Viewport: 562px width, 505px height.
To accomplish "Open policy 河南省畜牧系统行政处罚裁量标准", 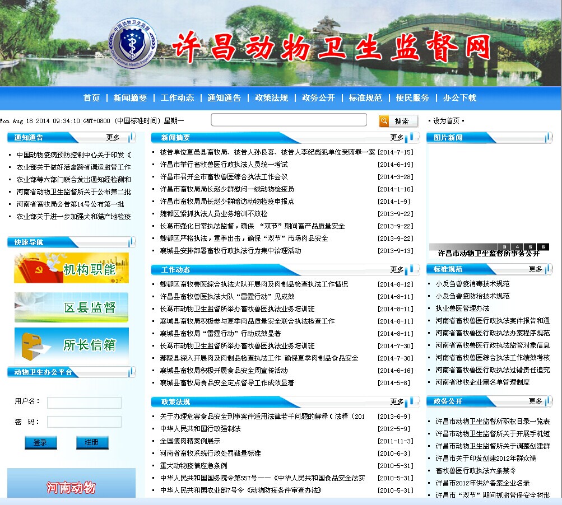I will 210,453.
